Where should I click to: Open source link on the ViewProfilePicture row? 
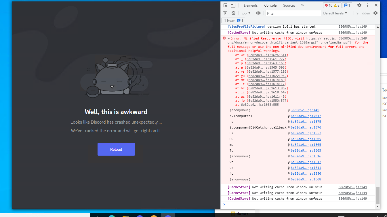tap(352, 27)
